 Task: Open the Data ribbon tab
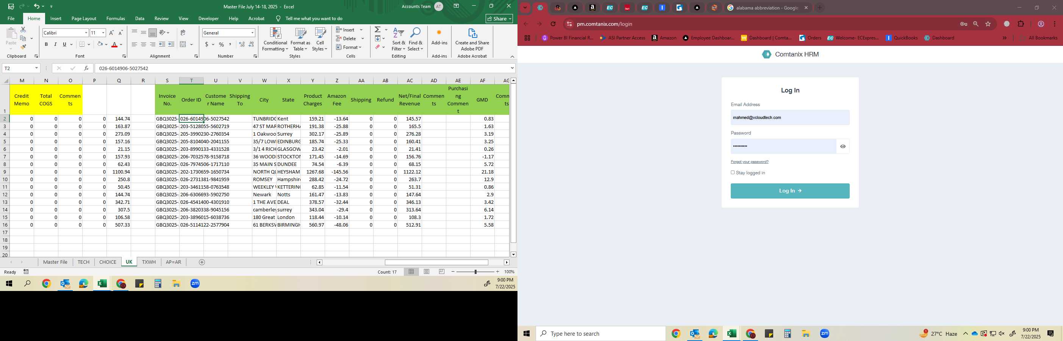(x=140, y=19)
